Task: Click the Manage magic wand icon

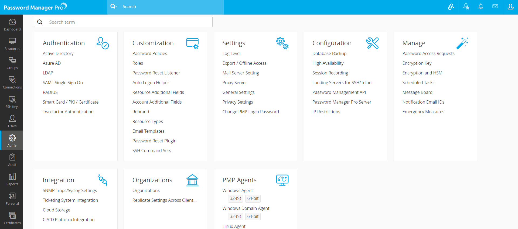Action: pos(462,43)
